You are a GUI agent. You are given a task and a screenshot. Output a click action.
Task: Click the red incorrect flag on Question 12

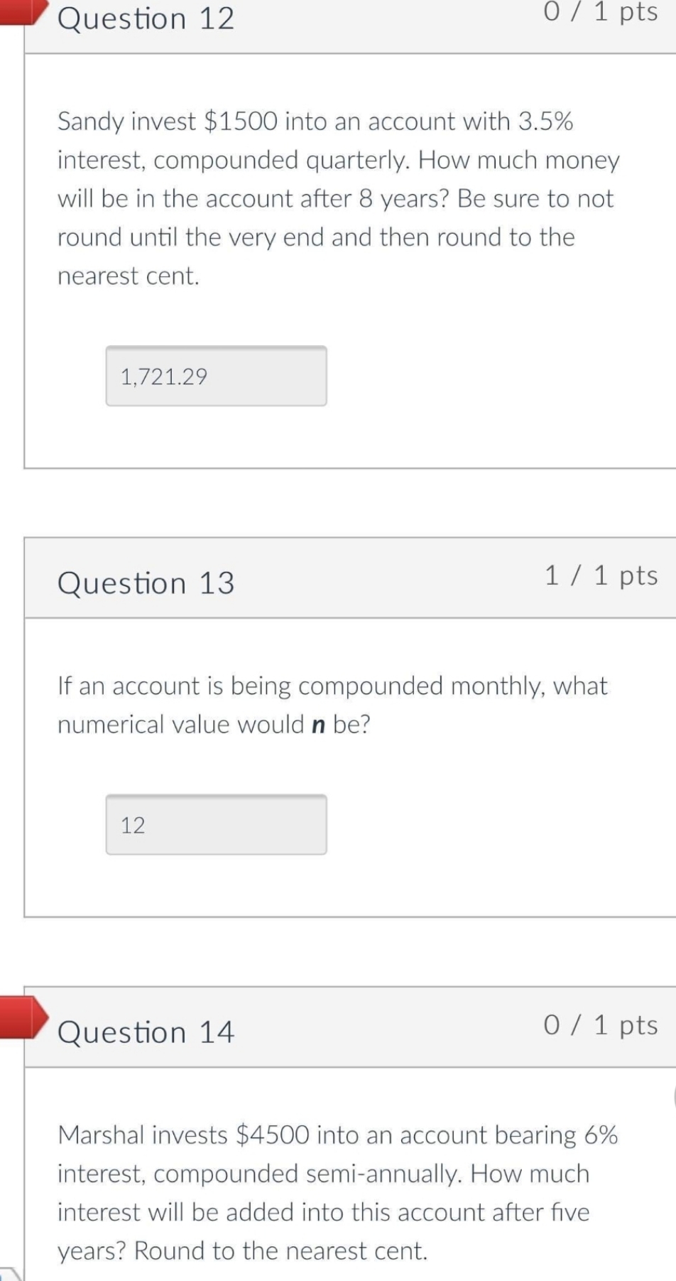pyautogui.click(x=21, y=11)
